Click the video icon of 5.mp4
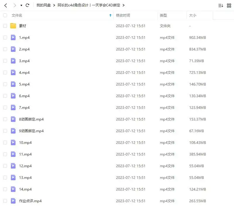Screen dimensions: 234x206 (x=13, y=84)
